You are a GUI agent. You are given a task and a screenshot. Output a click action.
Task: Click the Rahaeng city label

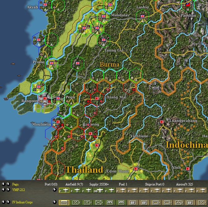click(x=91, y=124)
